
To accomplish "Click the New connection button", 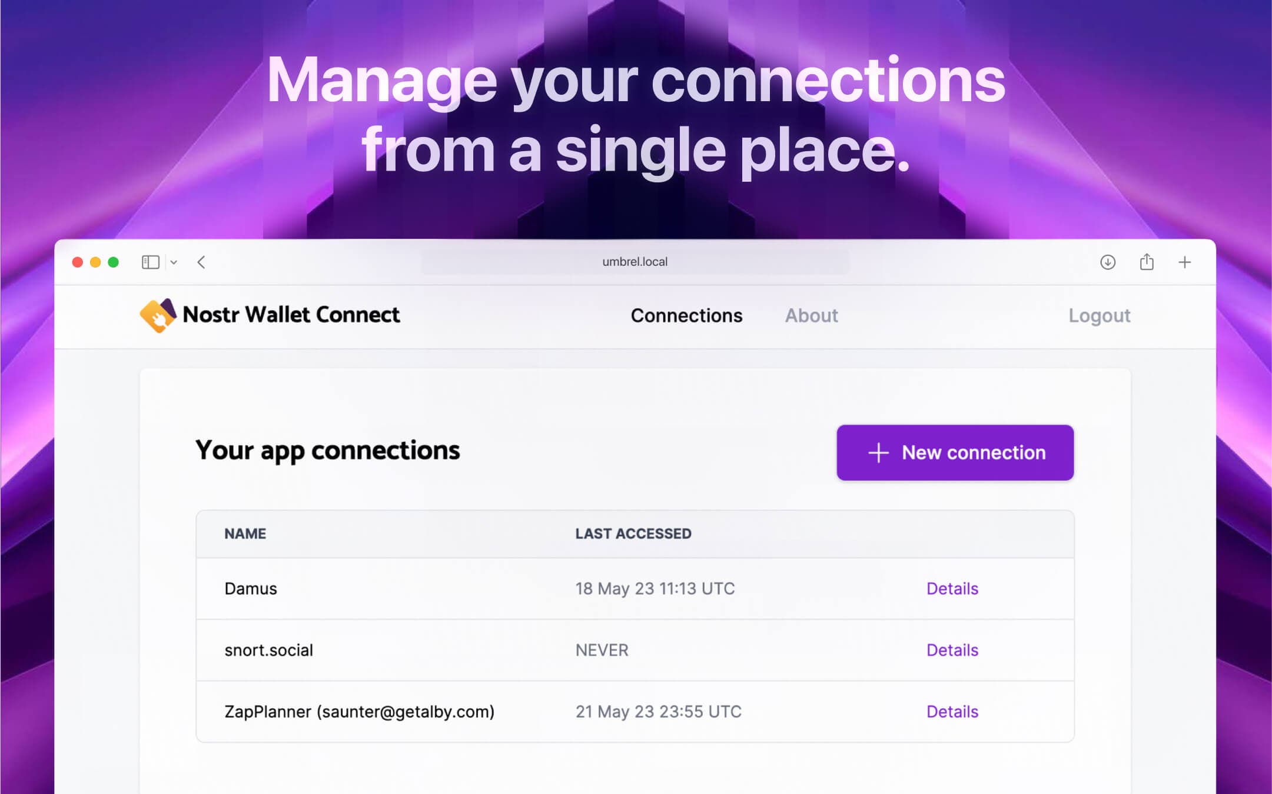I will click(x=955, y=452).
